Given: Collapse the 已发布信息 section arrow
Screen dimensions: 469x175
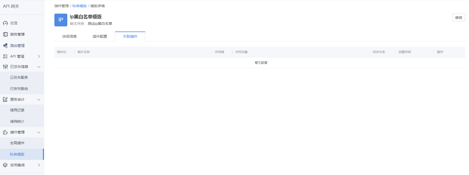Looking at the screenshot, I should tap(39, 67).
